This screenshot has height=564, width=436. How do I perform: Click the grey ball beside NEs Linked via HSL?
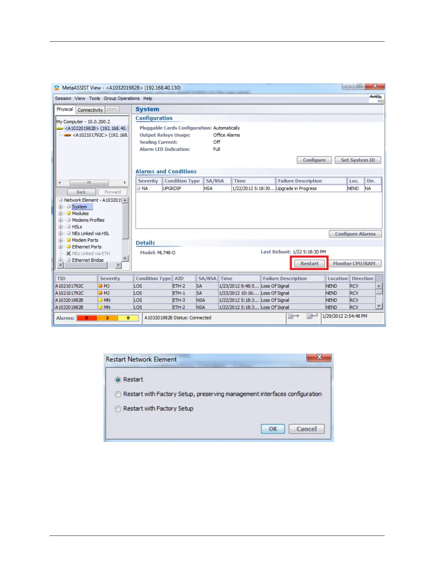[69, 233]
